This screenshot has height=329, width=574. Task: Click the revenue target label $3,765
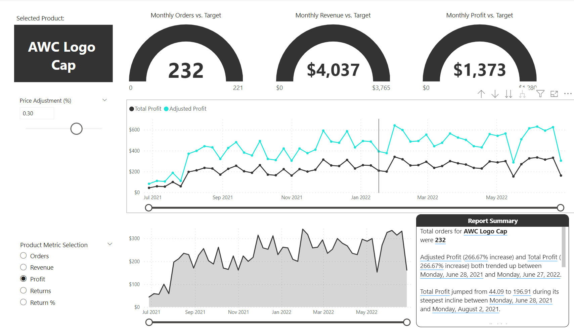pyautogui.click(x=381, y=88)
